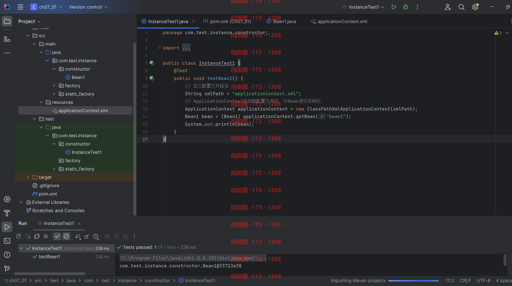Select pom.xml in project tree
Image resolution: width=512 pixels, height=286 pixels.
(45, 194)
